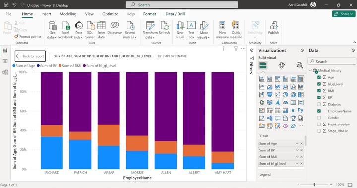The height and width of the screenshot is (188, 357).
Task: Select the stacked area chart visual
Action: click(277, 87)
